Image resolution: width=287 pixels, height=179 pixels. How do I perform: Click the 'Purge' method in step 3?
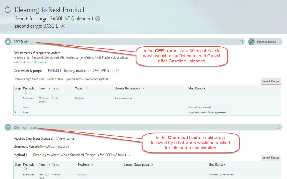pyautogui.click(x=26, y=113)
